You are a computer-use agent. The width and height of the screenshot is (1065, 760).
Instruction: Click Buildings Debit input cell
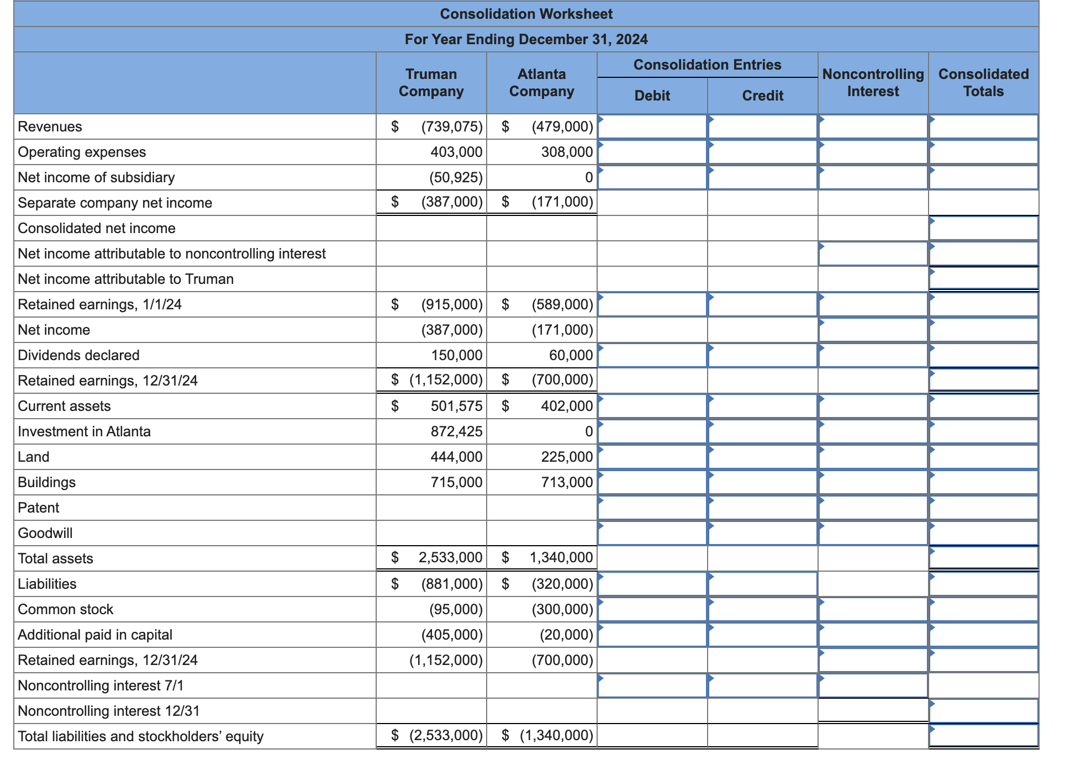(652, 482)
